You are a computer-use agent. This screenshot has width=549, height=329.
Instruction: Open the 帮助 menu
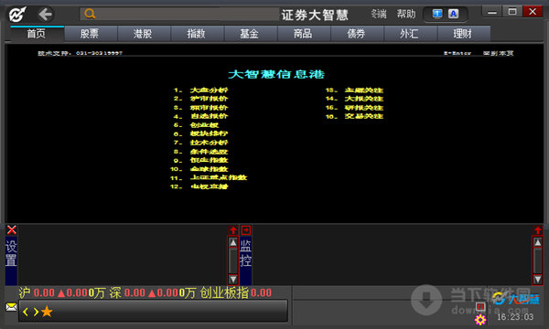pos(406,14)
